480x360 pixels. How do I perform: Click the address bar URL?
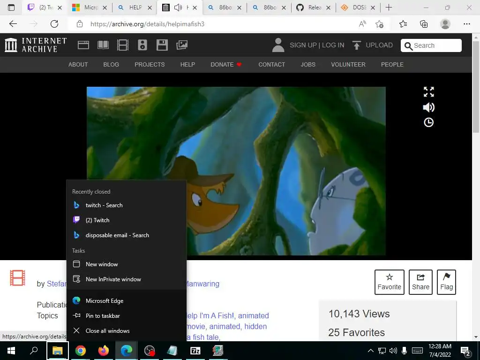point(147,24)
